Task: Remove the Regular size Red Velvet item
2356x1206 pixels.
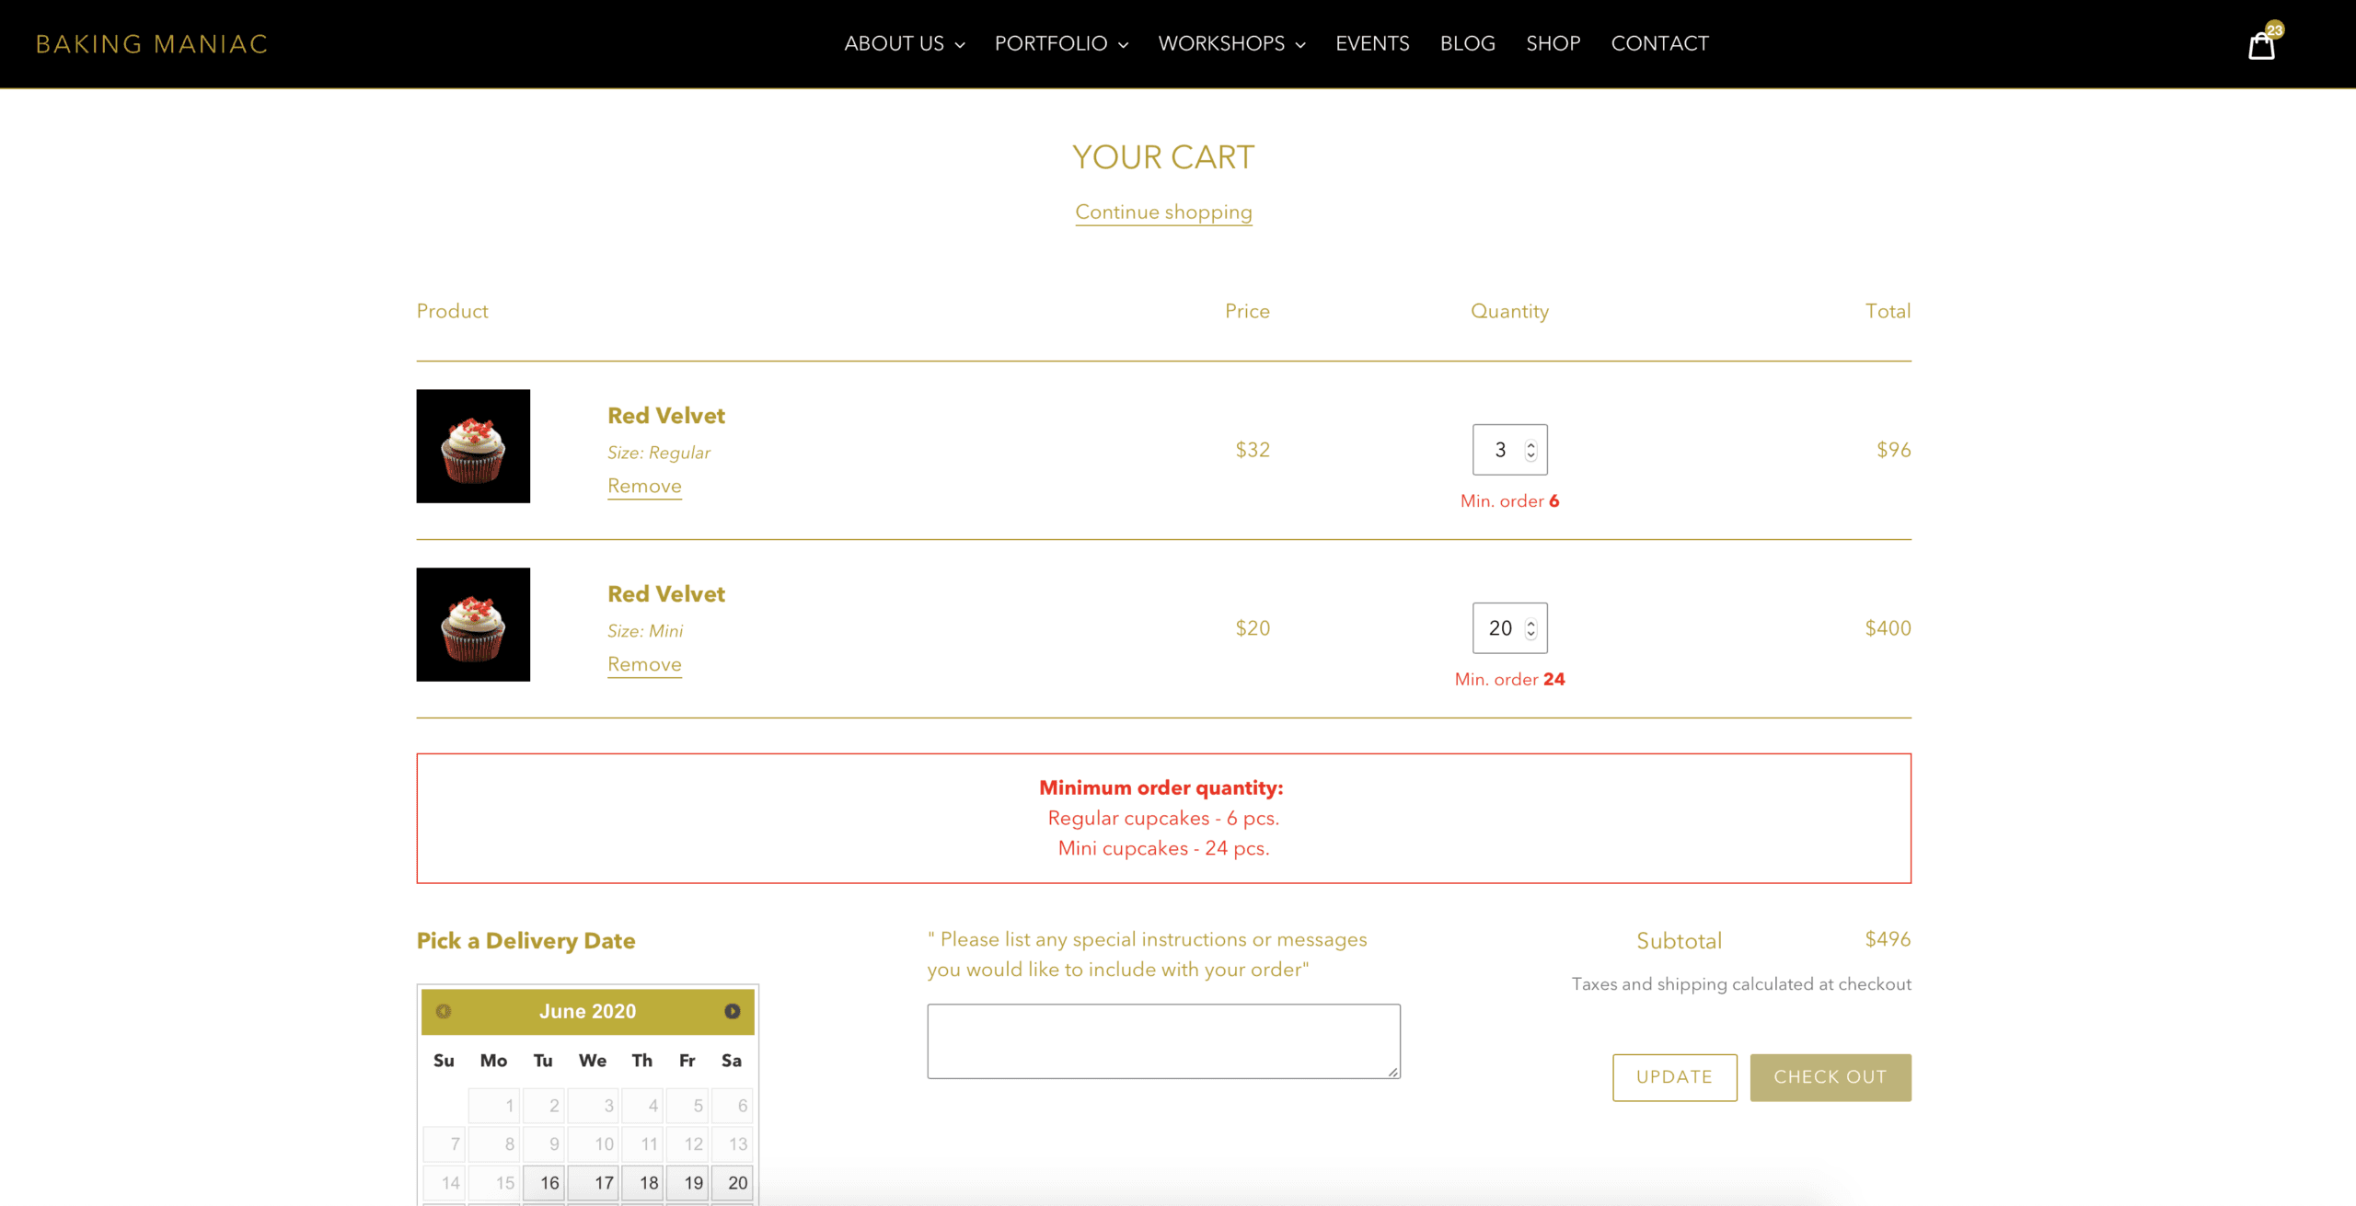Action: [644, 486]
